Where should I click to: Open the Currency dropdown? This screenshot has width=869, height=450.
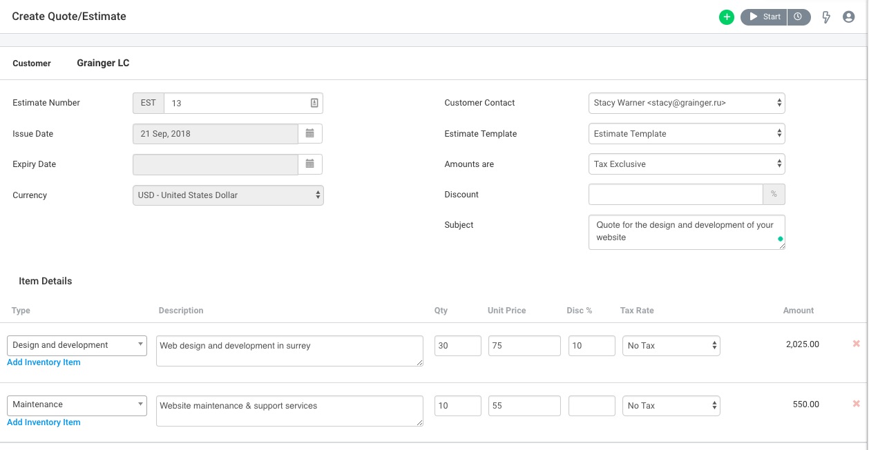click(228, 195)
